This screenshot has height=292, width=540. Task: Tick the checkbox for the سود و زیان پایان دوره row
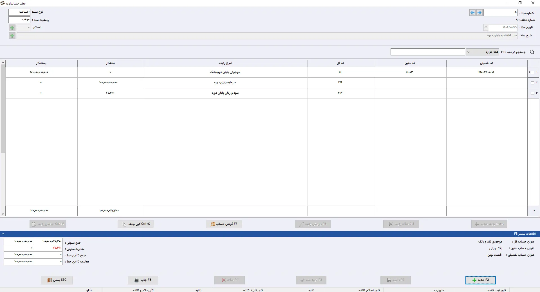pos(532,93)
